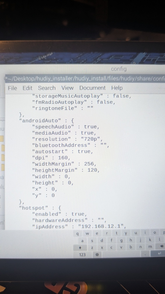Place cursor on widthMargin value 256
165x294 pixels.
pyautogui.click(x=89, y=164)
